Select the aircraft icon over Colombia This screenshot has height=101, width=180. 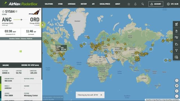[x=64, y=71]
